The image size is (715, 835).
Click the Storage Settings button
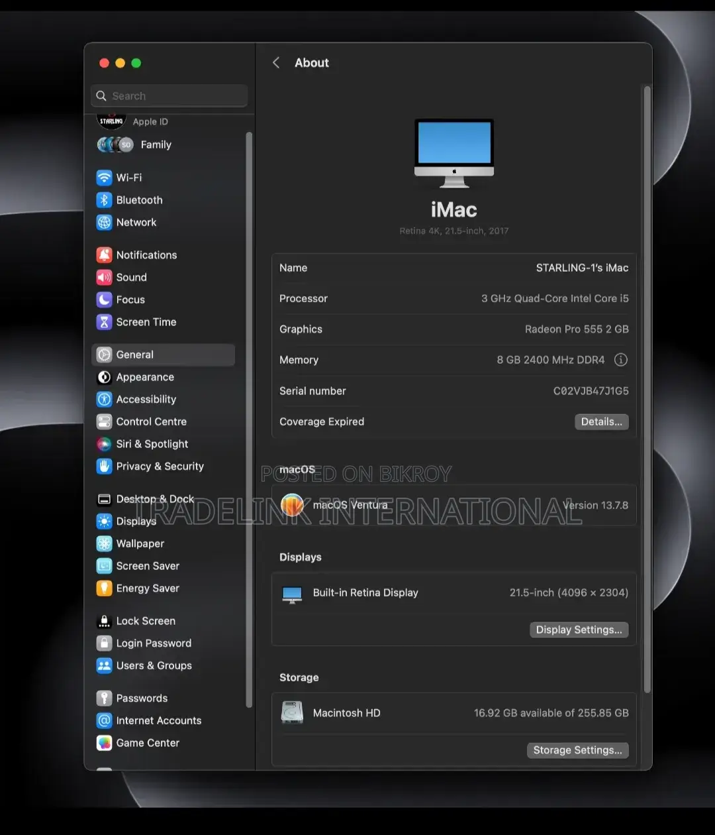point(578,750)
